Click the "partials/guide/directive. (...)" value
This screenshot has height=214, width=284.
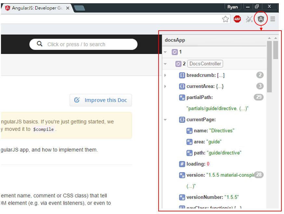(217, 108)
